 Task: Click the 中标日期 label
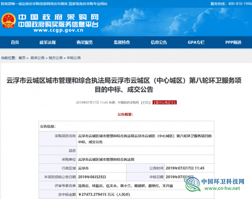(x=156, y=177)
